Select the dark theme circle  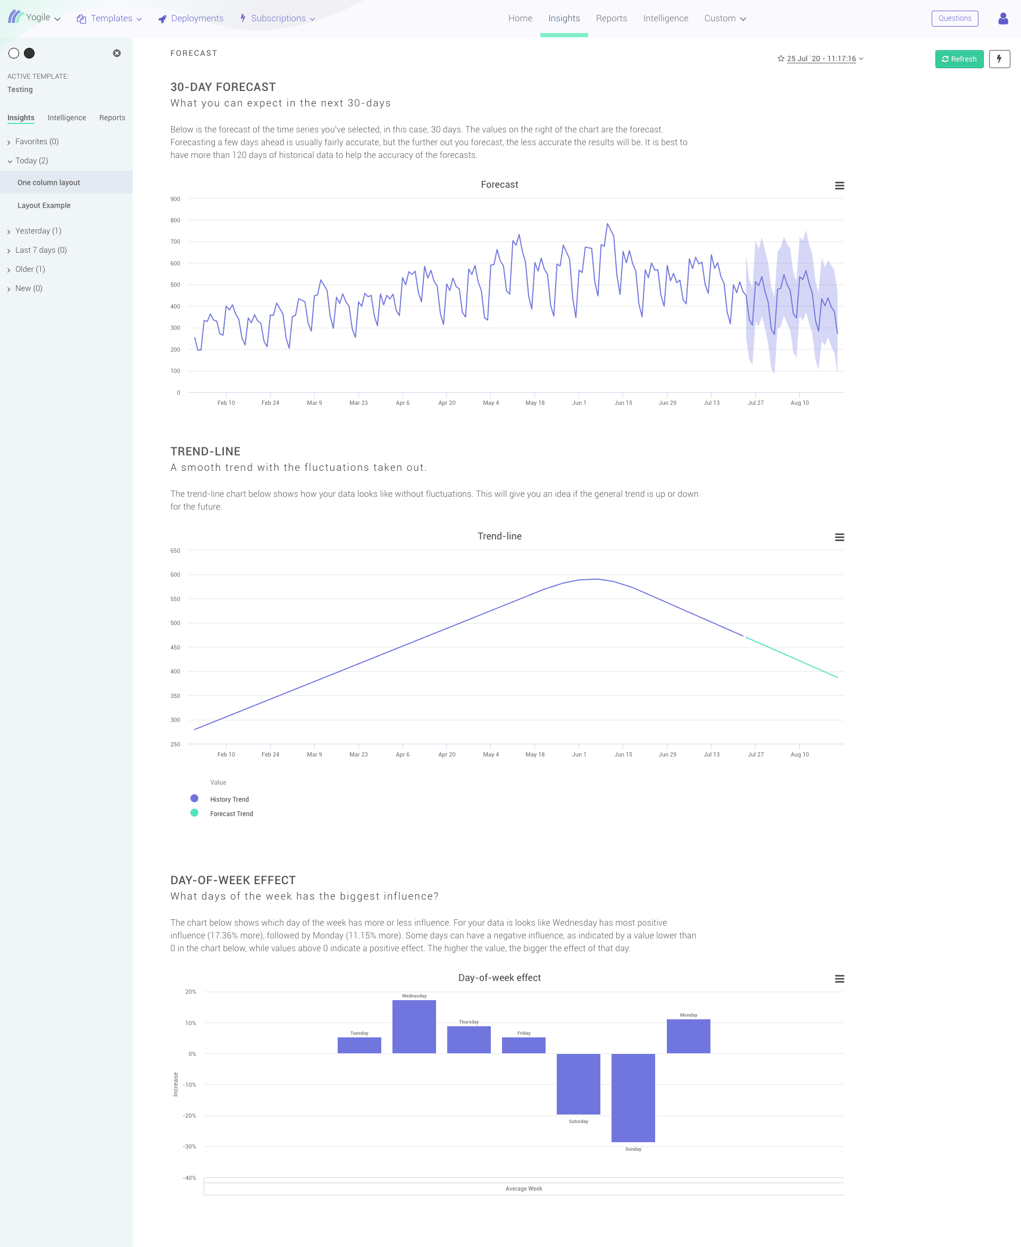click(x=29, y=53)
